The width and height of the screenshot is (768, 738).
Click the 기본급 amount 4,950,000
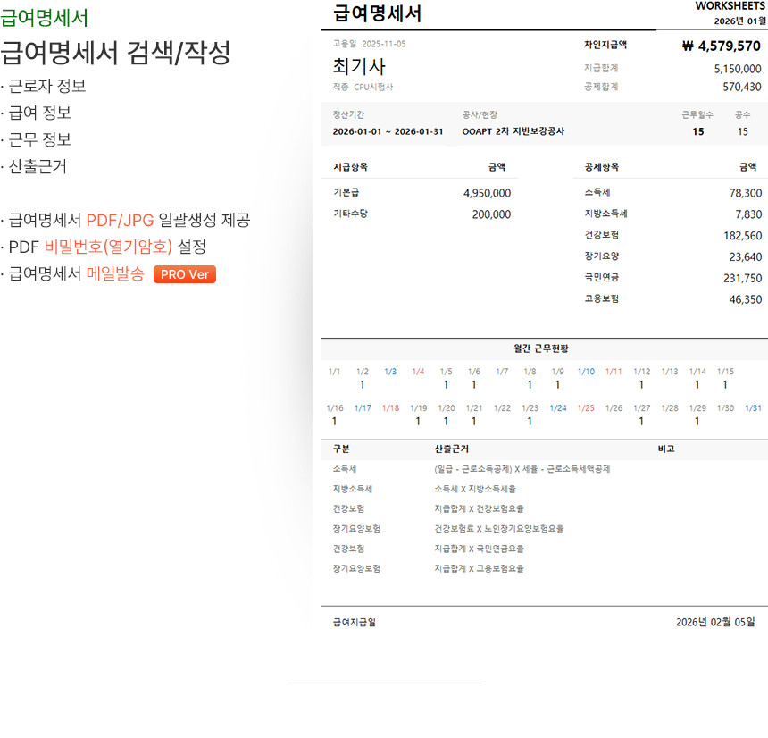[x=487, y=193]
